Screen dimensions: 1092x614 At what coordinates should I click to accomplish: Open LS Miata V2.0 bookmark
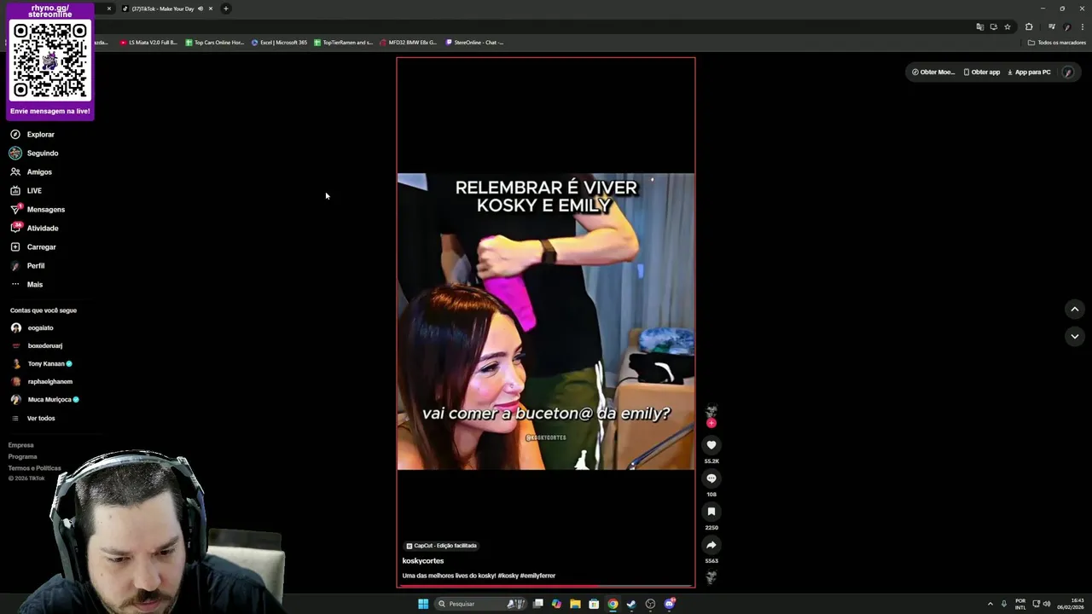point(148,43)
